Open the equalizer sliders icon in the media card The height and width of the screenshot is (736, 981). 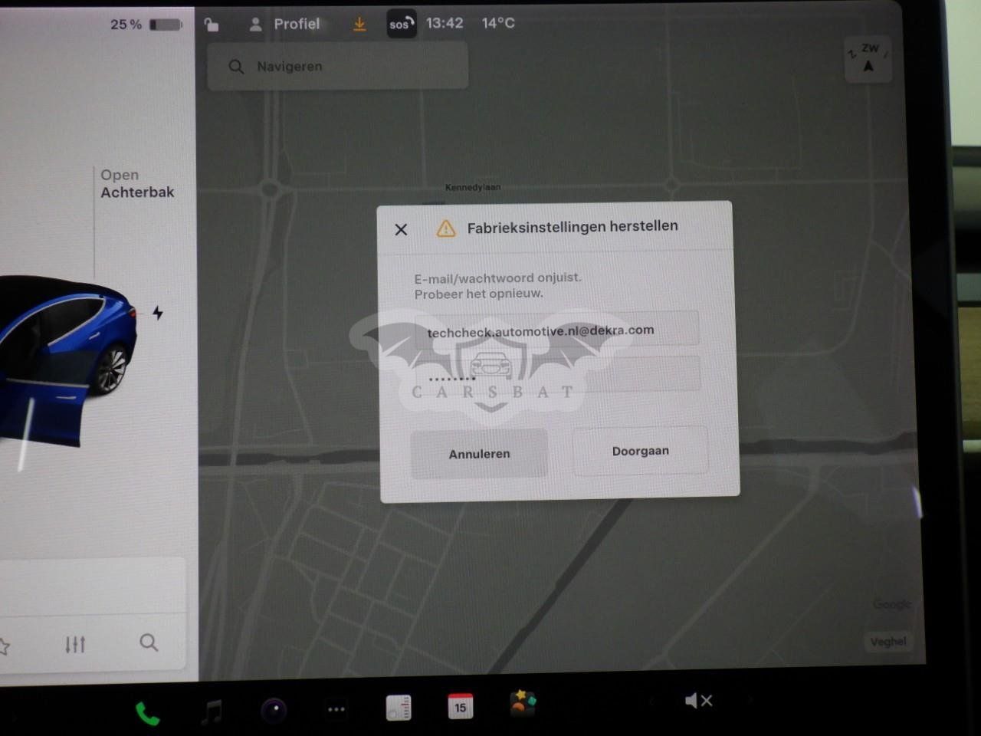pos(75,644)
